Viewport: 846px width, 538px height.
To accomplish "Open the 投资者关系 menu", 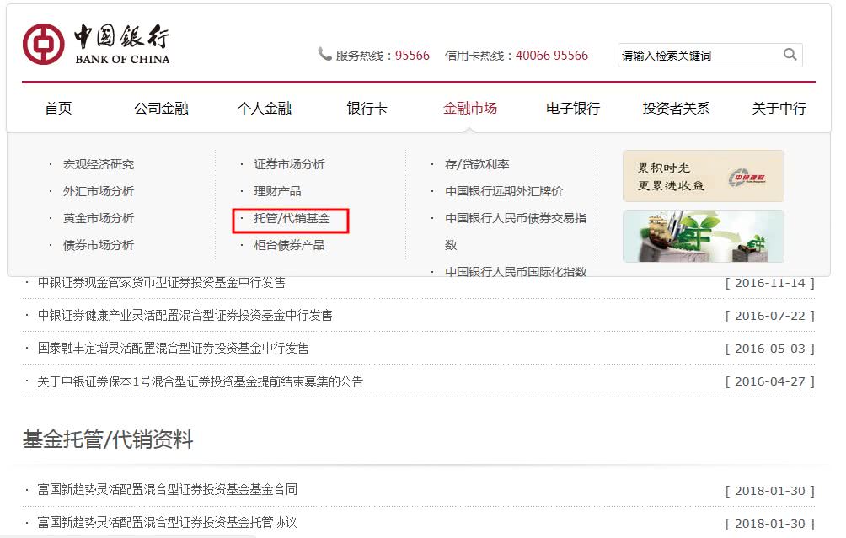I will click(675, 108).
